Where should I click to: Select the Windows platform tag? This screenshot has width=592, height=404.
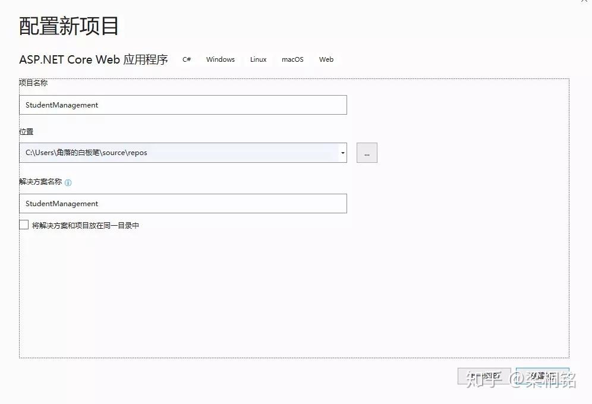[x=220, y=59]
